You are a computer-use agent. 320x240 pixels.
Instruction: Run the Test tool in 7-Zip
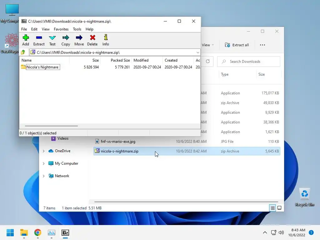click(x=52, y=40)
